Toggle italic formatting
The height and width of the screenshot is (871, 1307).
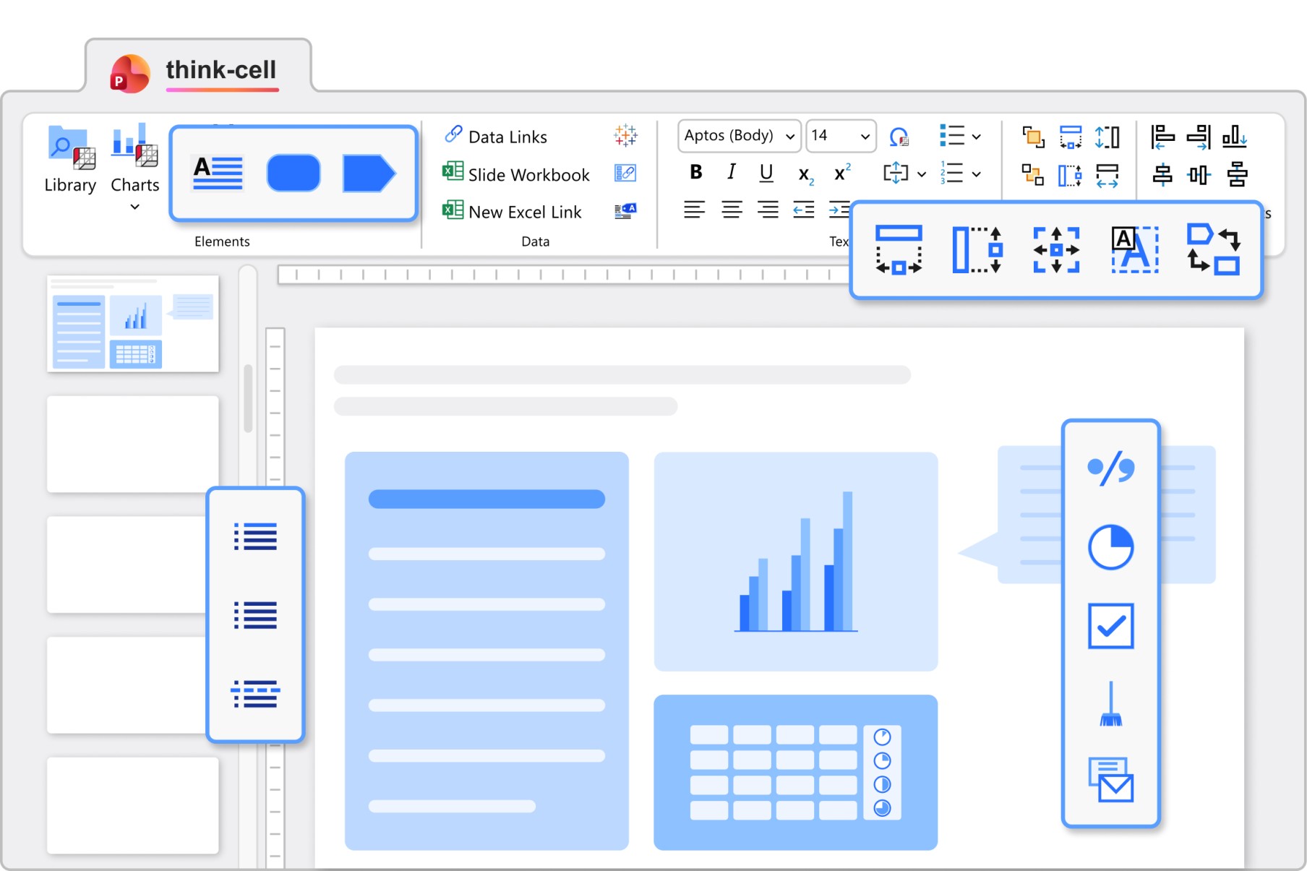click(x=731, y=173)
